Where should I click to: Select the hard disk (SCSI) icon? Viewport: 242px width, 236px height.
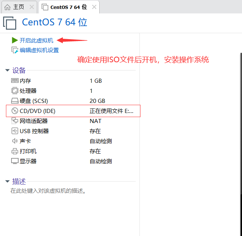click(15, 101)
